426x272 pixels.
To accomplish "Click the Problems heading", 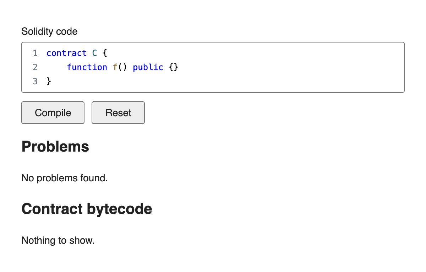I will tap(55, 146).
